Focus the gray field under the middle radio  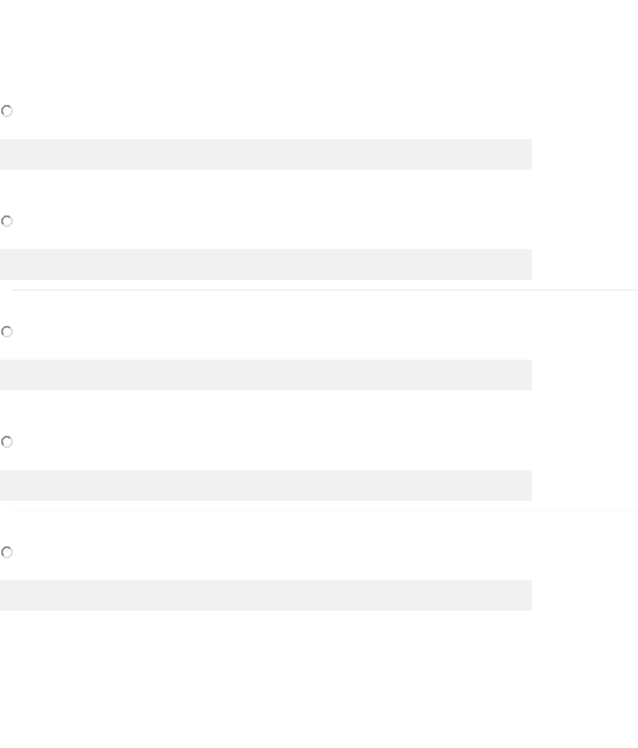pyautogui.click(x=266, y=375)
